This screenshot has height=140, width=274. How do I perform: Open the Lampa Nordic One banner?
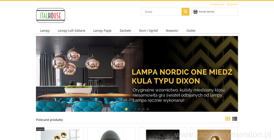pyautogui.click(x=137, y=74)
